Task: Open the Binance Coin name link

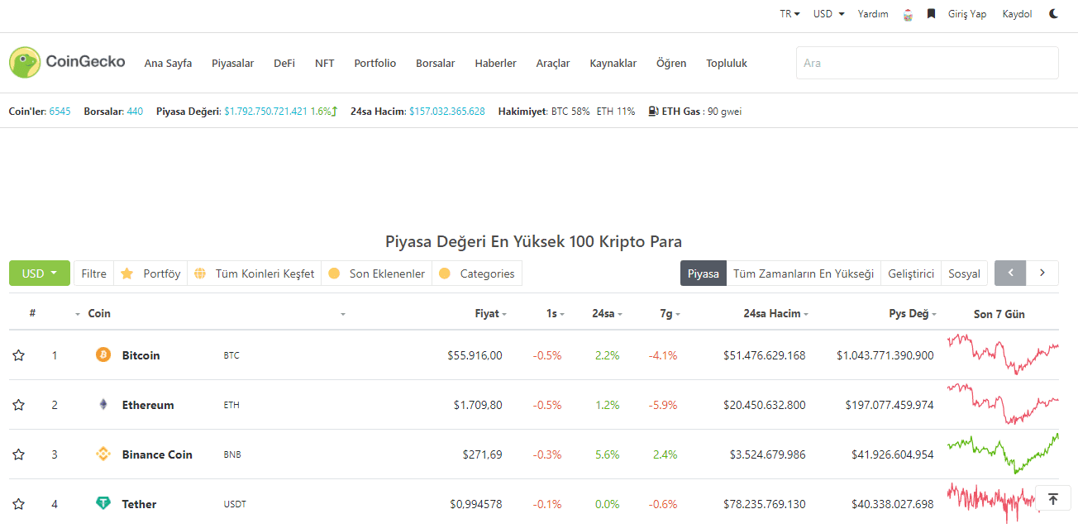Action: click(x=157, y=454)
